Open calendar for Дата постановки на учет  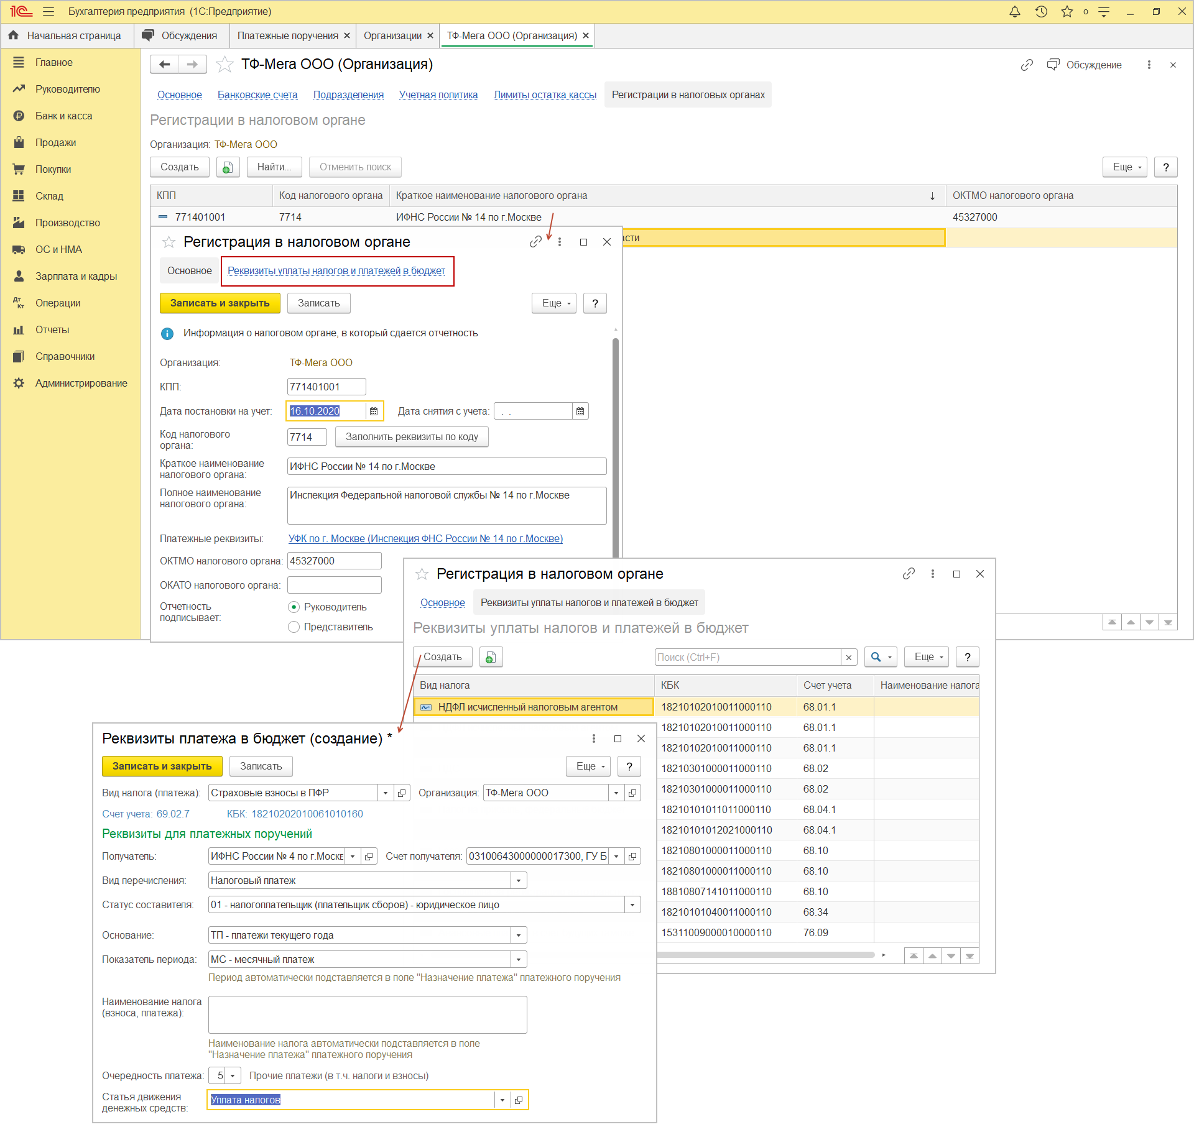(x=374, y=412)
